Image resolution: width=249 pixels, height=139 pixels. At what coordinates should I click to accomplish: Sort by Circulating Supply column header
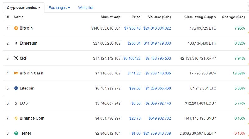[x=200, y=17]
